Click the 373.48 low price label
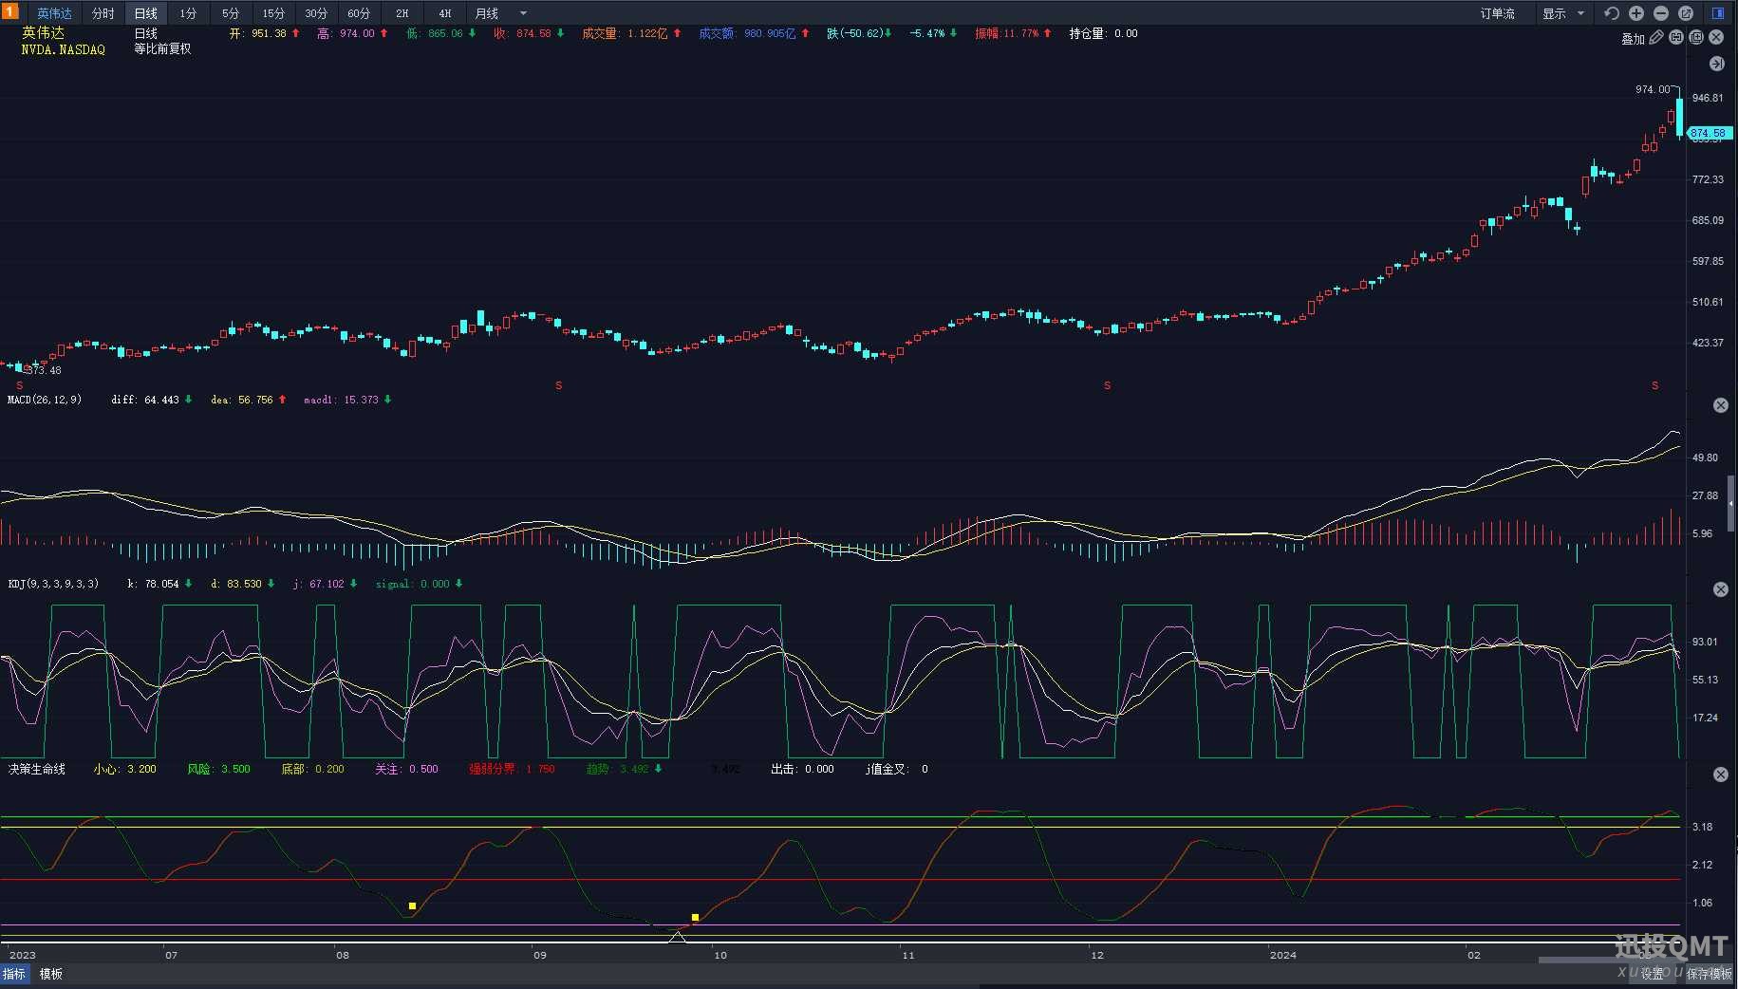 44,370
